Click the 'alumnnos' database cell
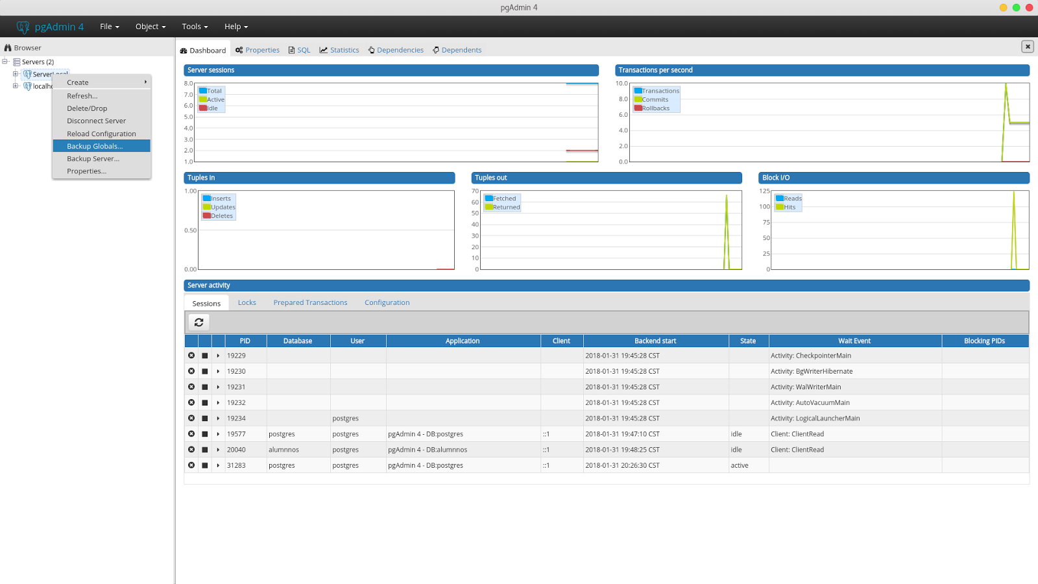1038x584 pixels. (298, 450)
